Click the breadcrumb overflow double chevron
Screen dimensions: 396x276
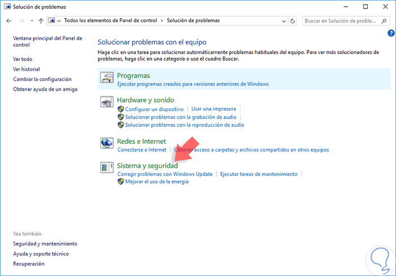(x=59, y=21)
